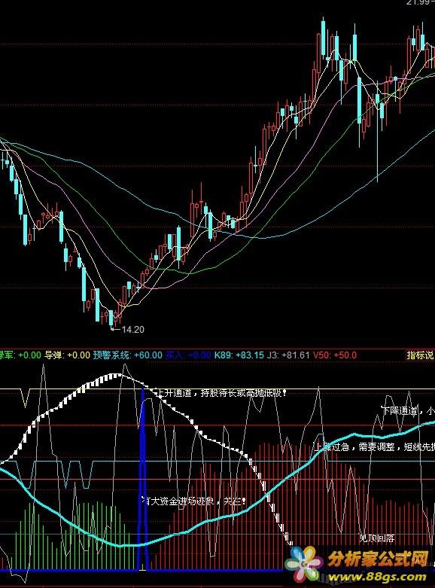Select the J3: +81.61 indicator value
The height and width of the screenshot is (588, 435).
tap(288, 355)
